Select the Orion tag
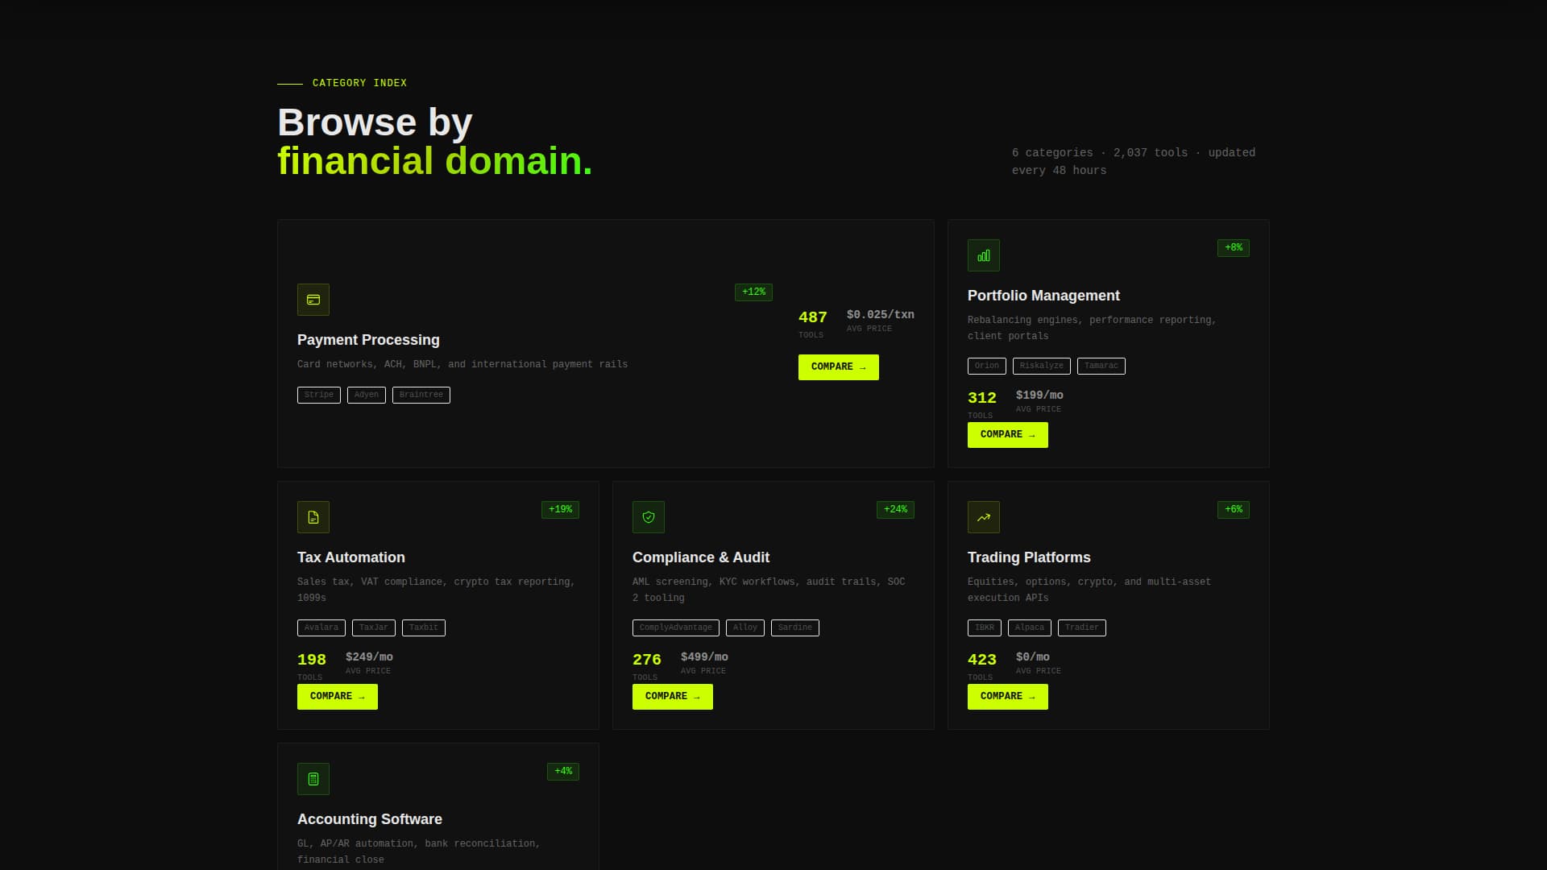 987,366
